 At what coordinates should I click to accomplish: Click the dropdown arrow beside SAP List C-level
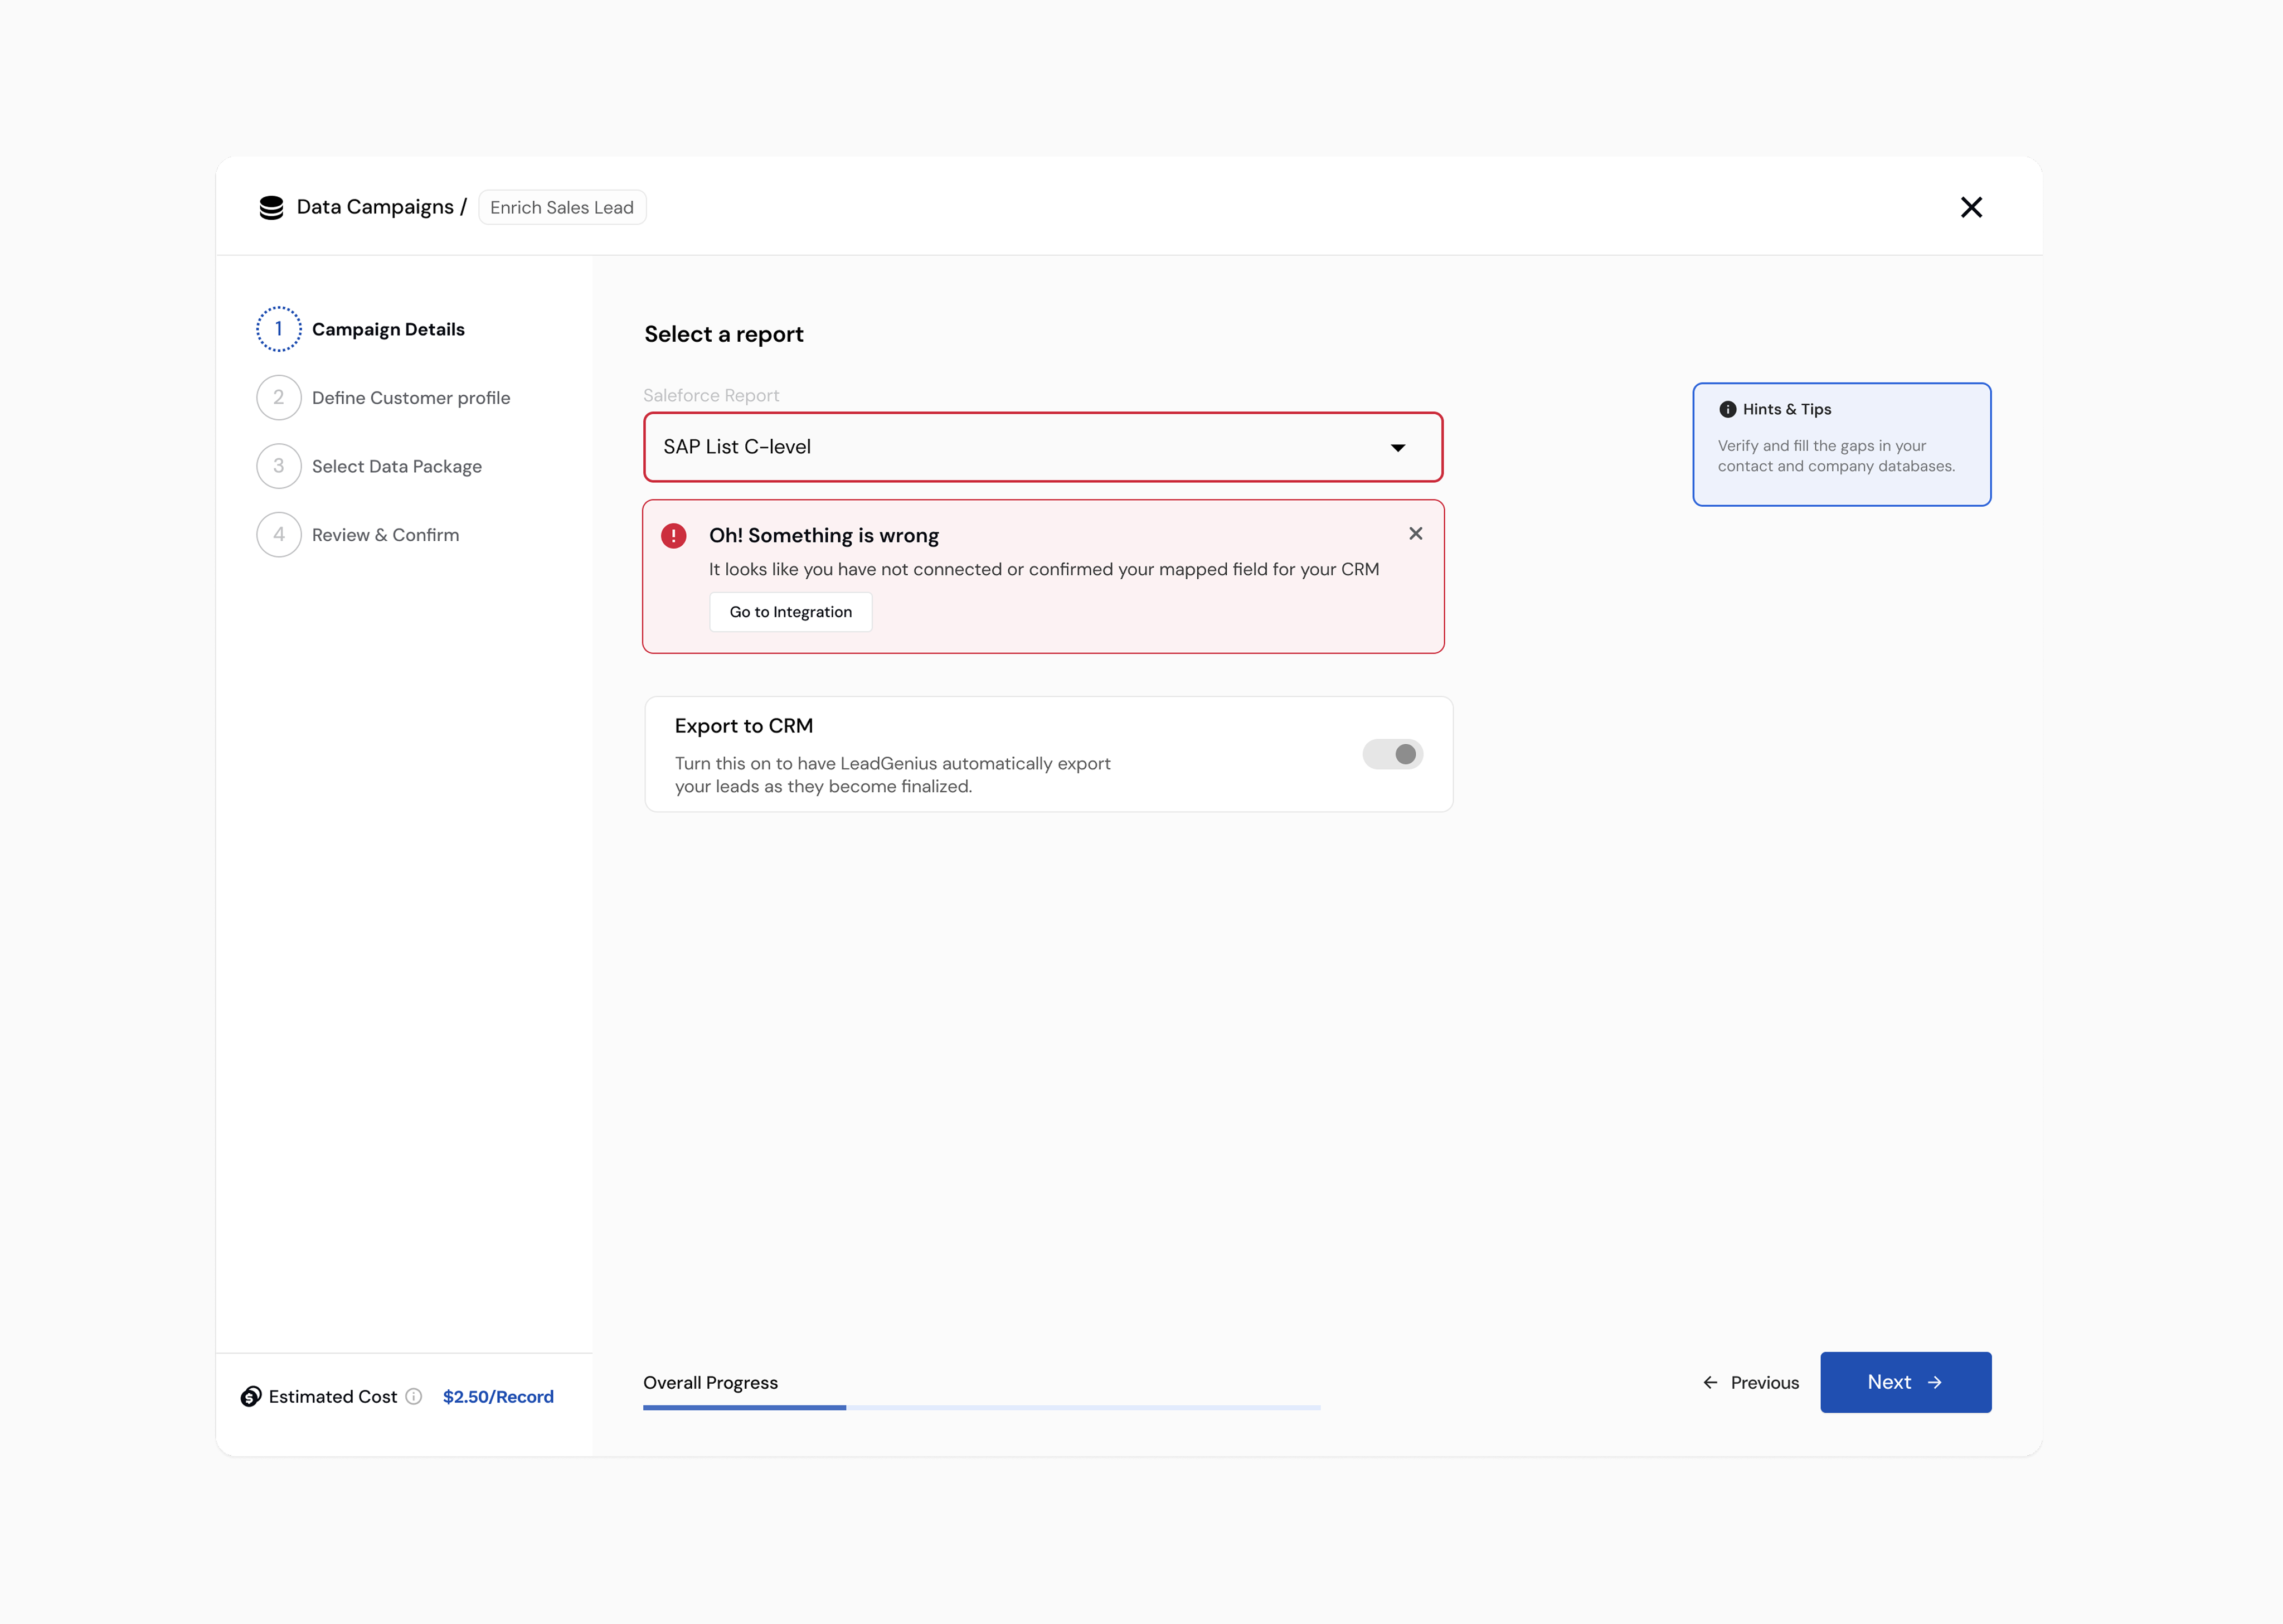pos(1397,448)
